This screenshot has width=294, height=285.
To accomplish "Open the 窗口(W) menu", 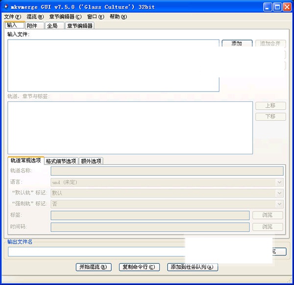I will [96, 17].
